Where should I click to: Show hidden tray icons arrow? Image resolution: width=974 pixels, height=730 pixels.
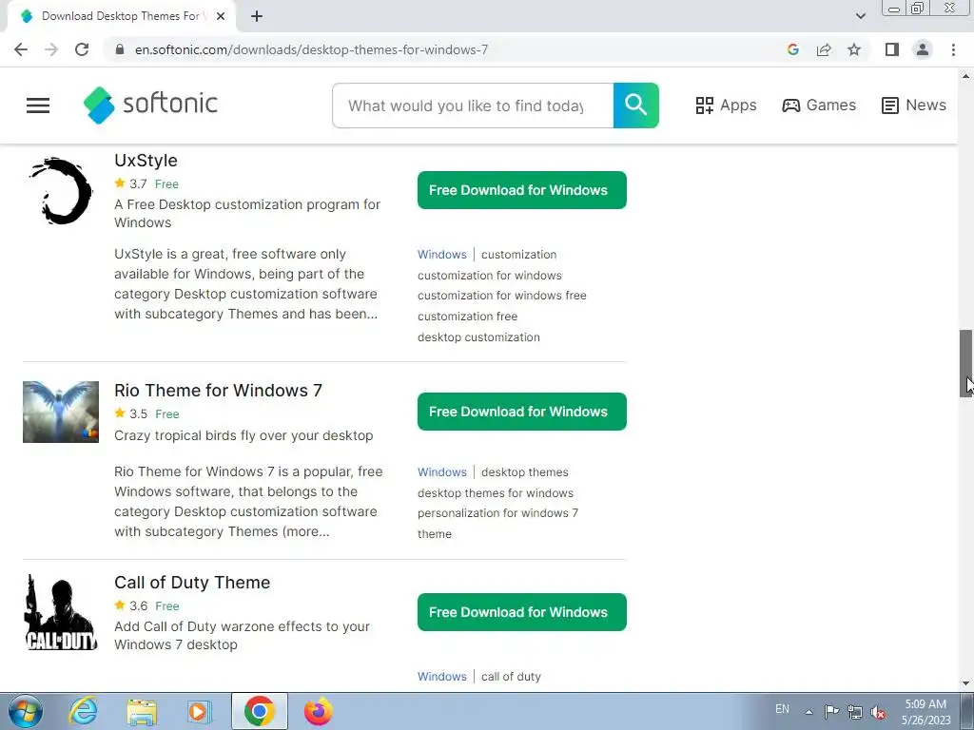pos(808,711)
